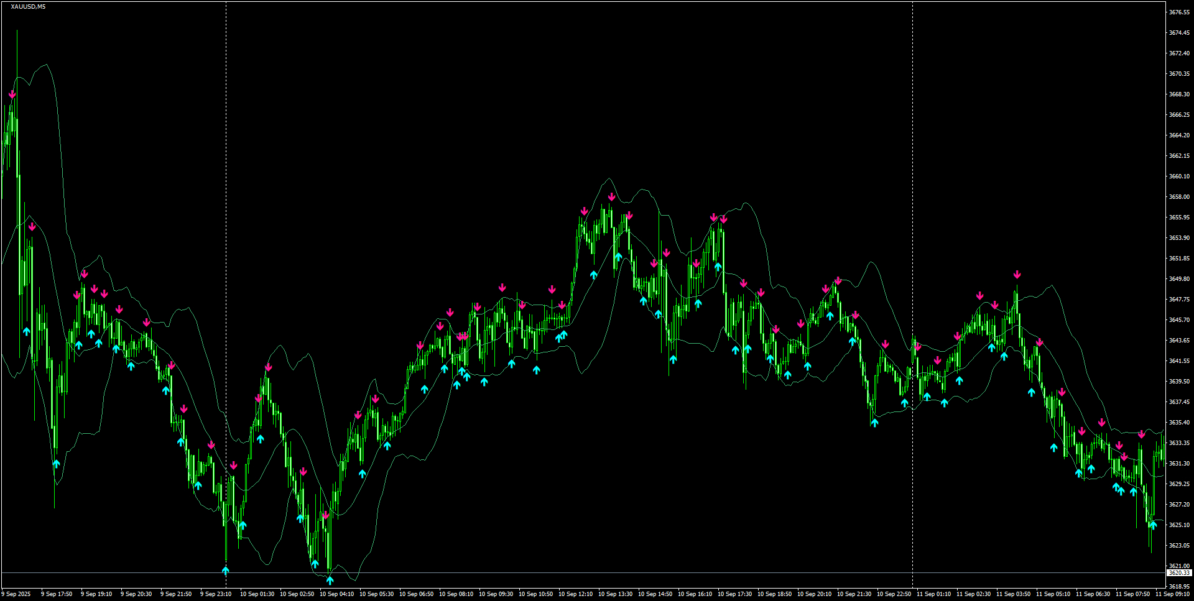The width and height of the screenshot is (1194, 601).
Task: Click price level 3666.25 on the scale
Action: (x=1180, y=115)
